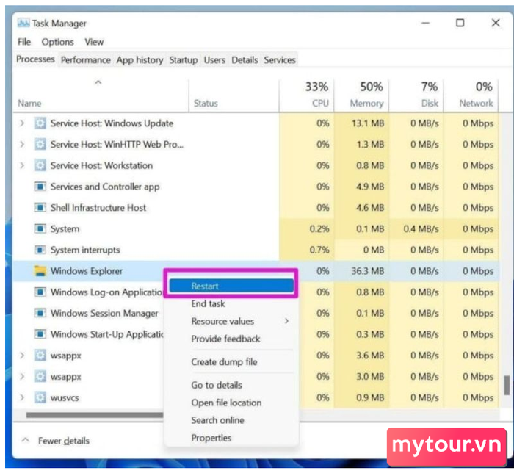This screenshot has width=514, height=476.
Task: Select the System interrupts process name
Action: (x=85, y=250)
